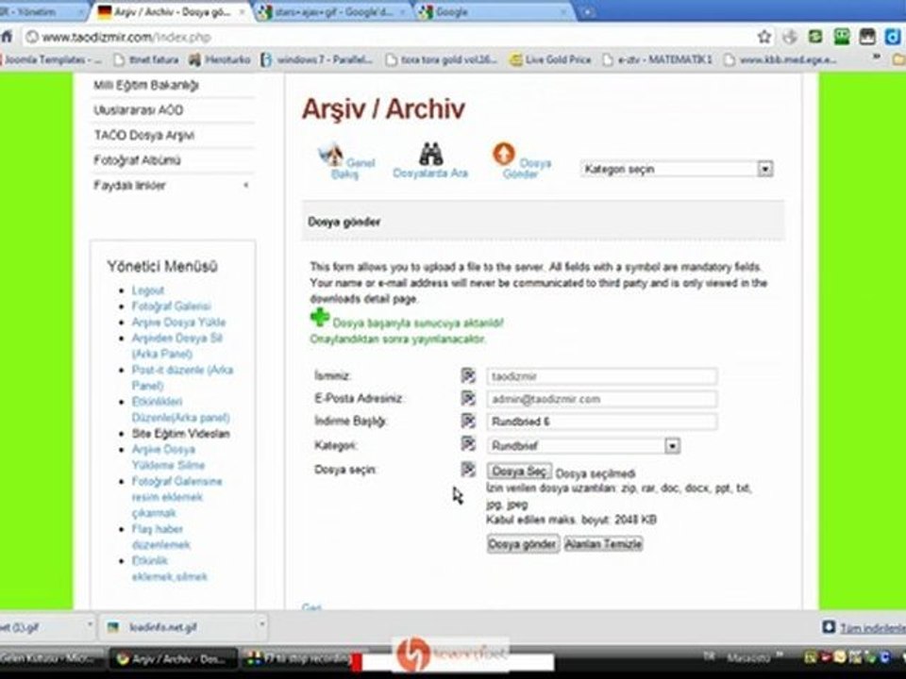Click the İsminiz input field
This screenshot has height=679, width=906.
pos(602,376)
